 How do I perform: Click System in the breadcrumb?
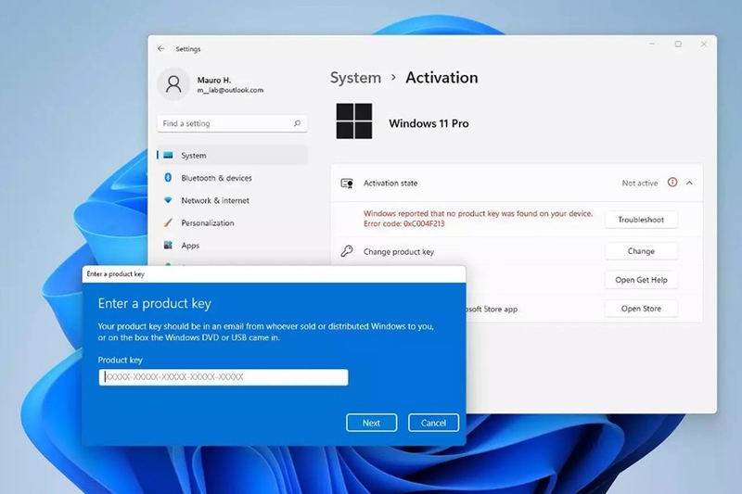pos(355,78)
